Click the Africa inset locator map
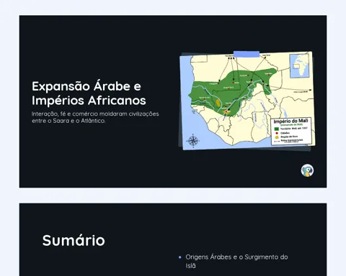 click(299, 65)
